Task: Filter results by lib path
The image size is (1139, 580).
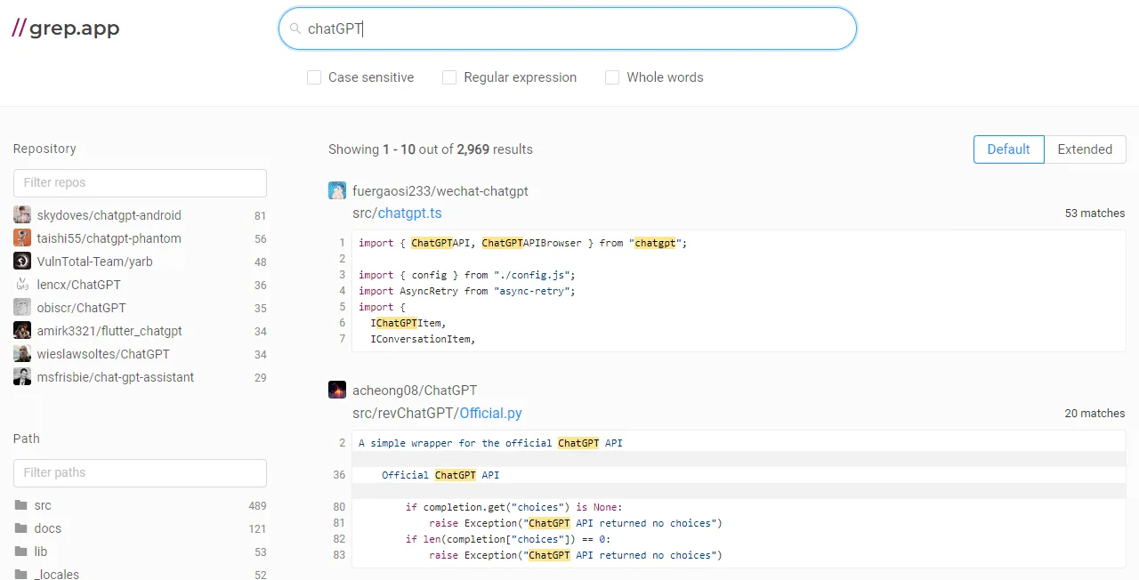Action: 41,552
